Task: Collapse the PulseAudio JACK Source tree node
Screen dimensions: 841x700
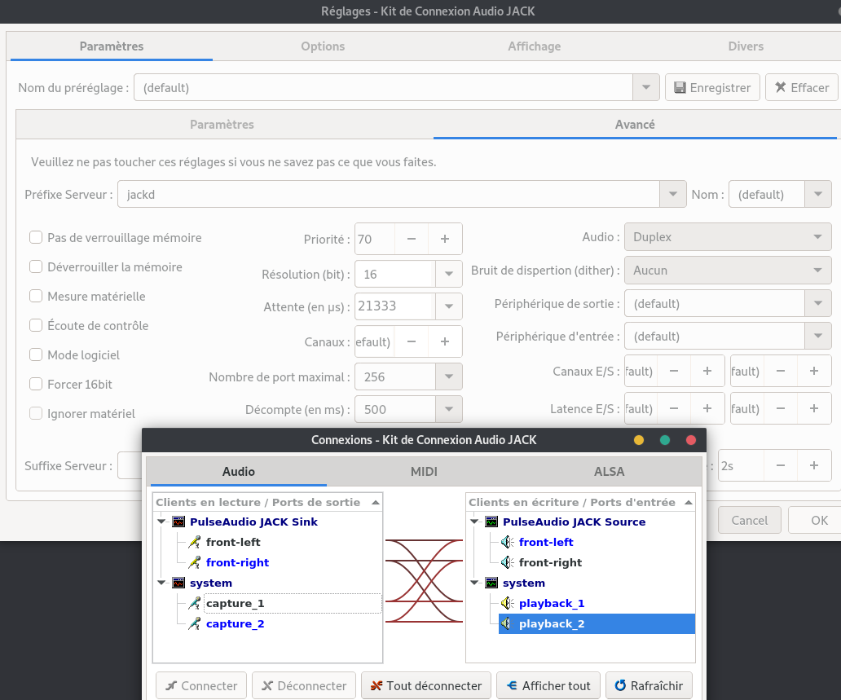Action: (x=474, y=522)
